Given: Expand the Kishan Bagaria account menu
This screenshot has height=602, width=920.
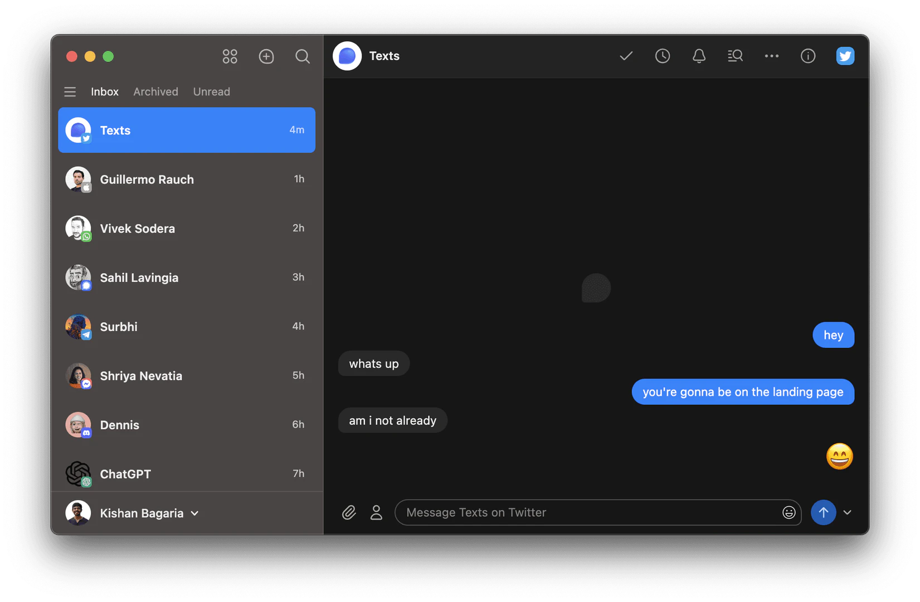Looking at the screenshot, I should tap(194, 513).
